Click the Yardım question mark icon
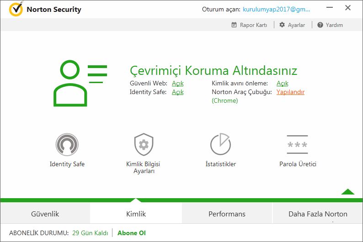Image resolution: width=363 pixels, height=242 pixels. click(x=320, y=25)
